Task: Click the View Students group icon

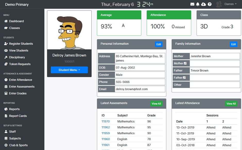Action: click(6, 50)
